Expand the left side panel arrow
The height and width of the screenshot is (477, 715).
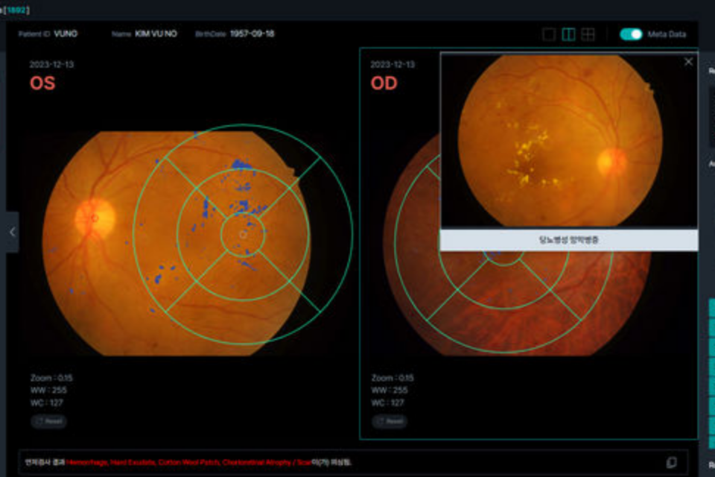tap(12, 232)
